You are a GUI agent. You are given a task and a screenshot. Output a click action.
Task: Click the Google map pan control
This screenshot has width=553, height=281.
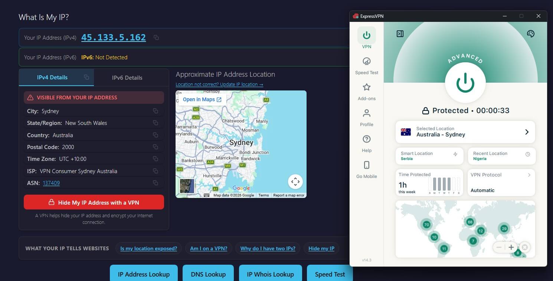(295, 182)
